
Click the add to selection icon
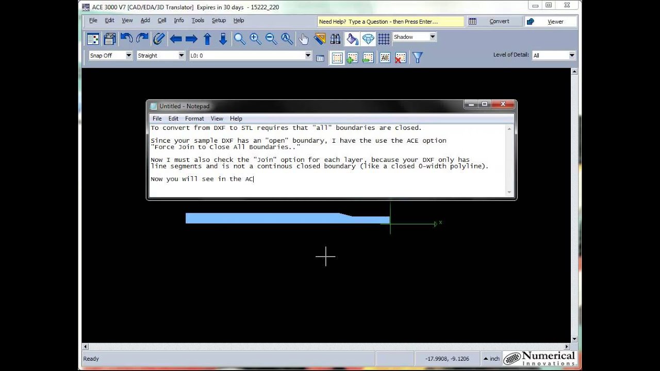tap(352, 58)
